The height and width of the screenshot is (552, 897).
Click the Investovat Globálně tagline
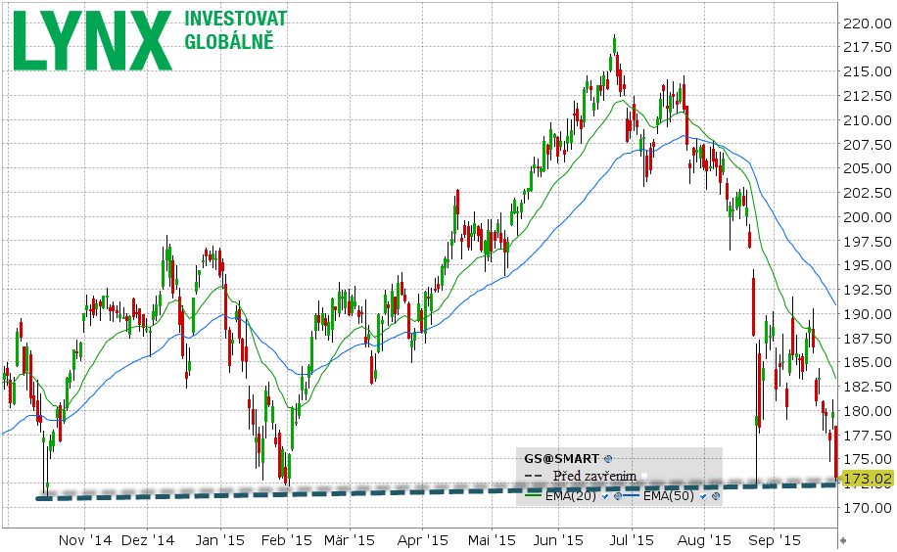click(235, 29)
